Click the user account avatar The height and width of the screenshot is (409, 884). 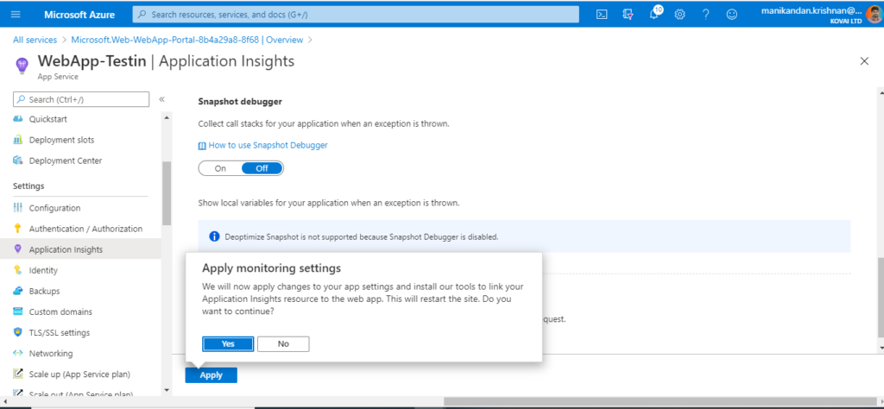pyautogui.click(x=874, y=14)
